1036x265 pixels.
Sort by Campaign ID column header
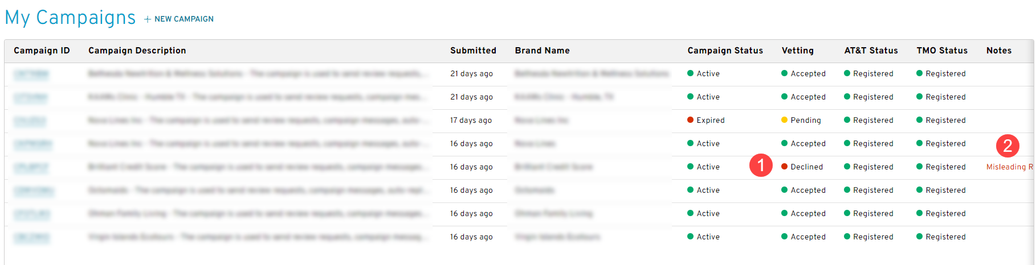(42, 51)
